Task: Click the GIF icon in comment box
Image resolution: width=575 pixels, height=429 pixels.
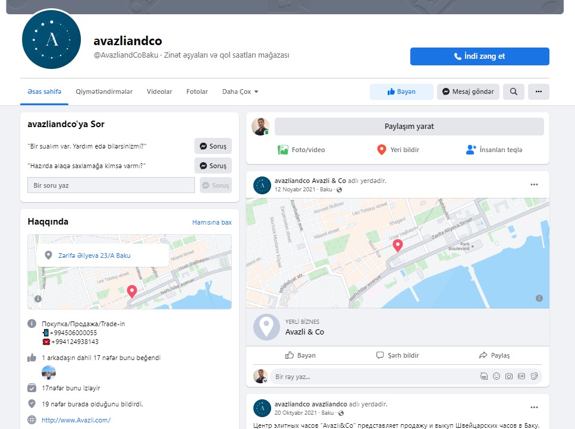Action: coord(521,376)
